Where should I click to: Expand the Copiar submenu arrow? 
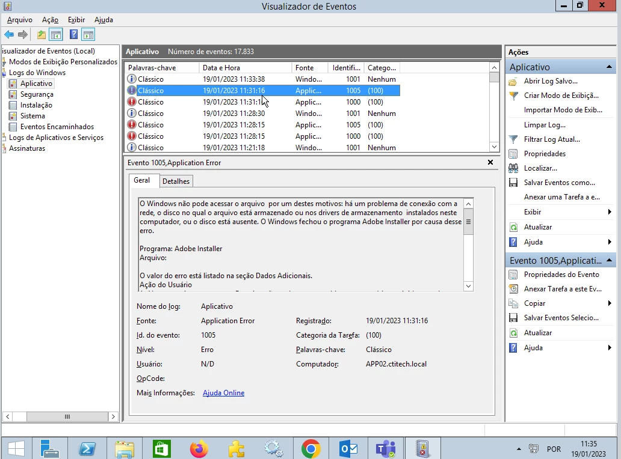click(610, 303)
